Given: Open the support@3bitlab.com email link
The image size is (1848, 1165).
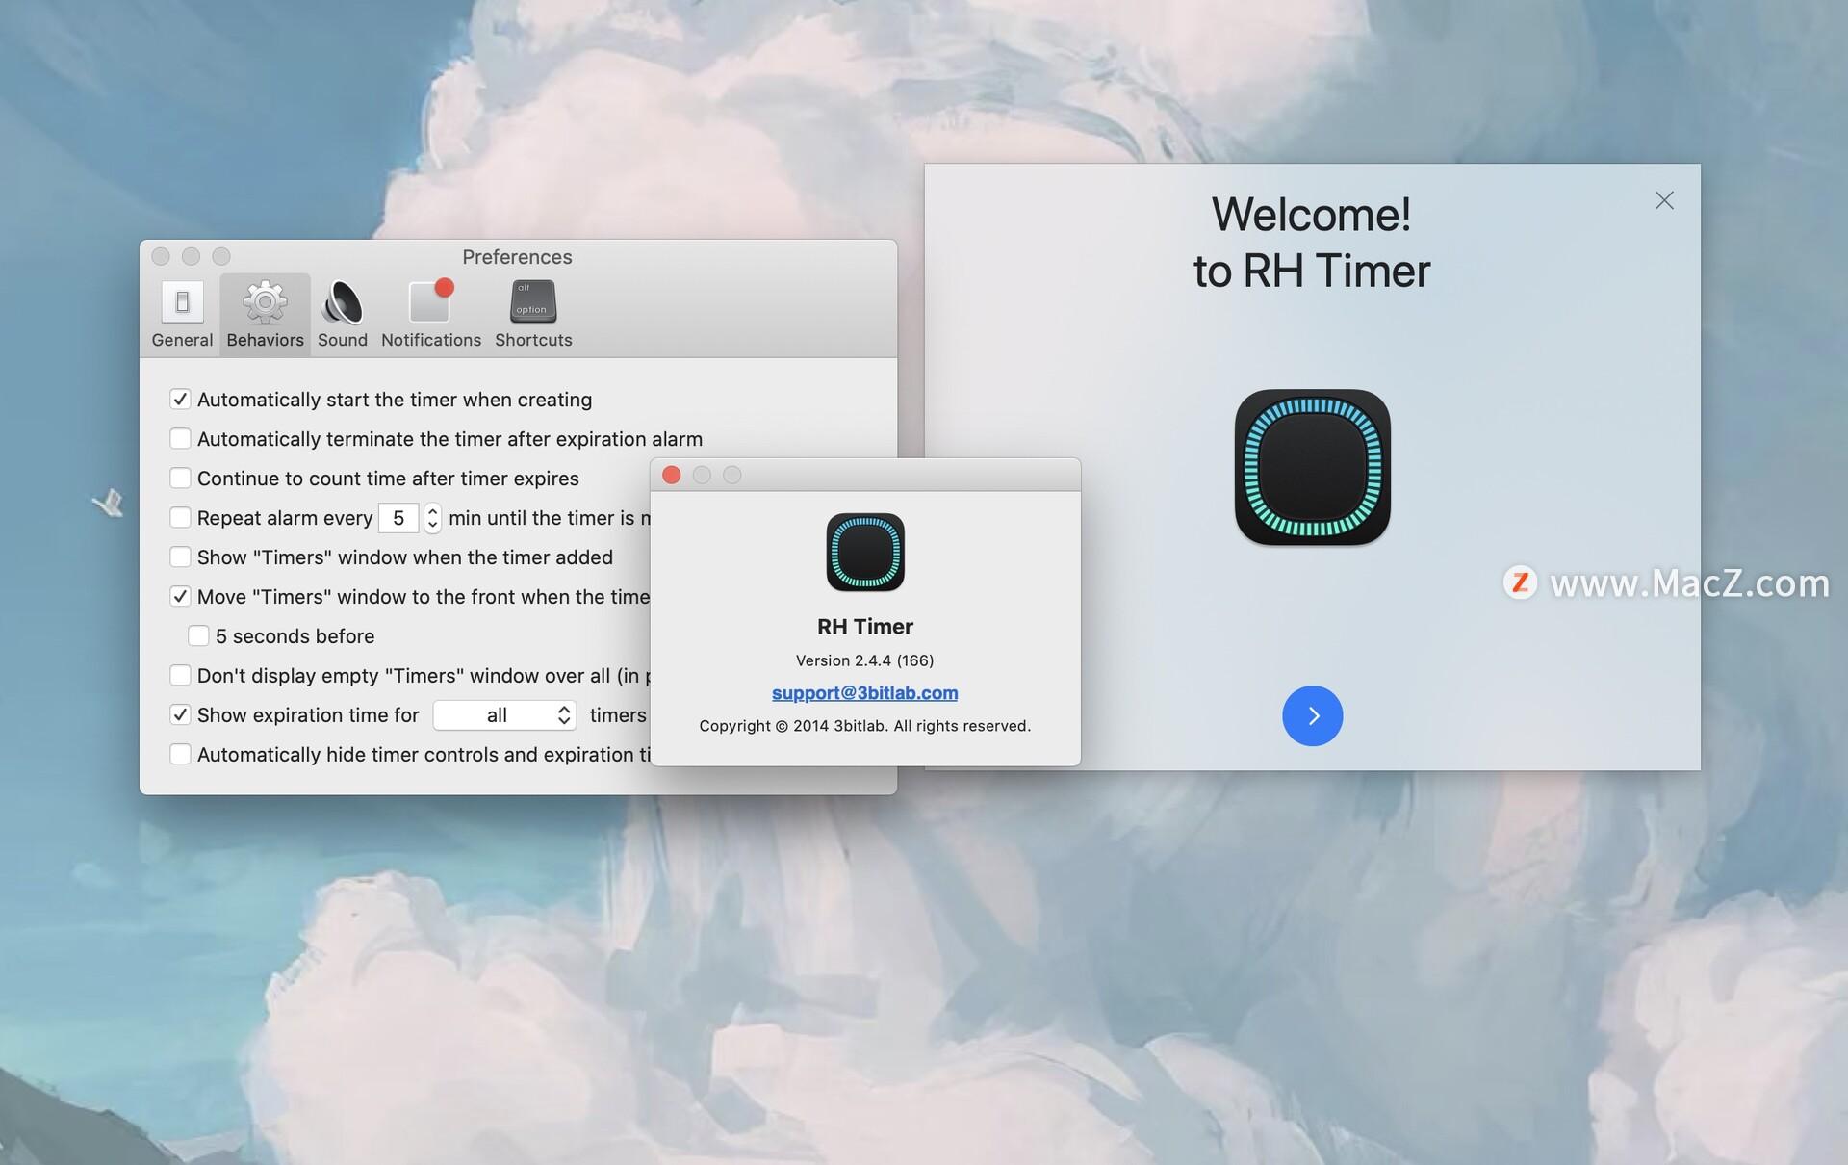Looking at the screenshot, I should coord(864,692).
